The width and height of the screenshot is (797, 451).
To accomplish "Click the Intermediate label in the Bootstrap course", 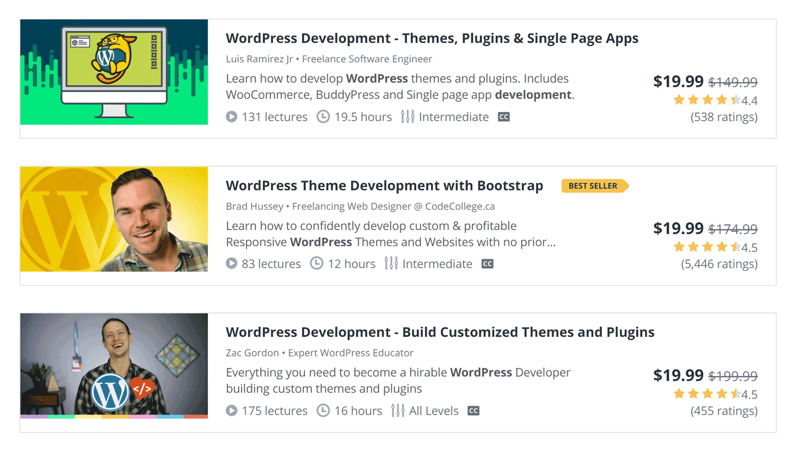I will (437, 263).
